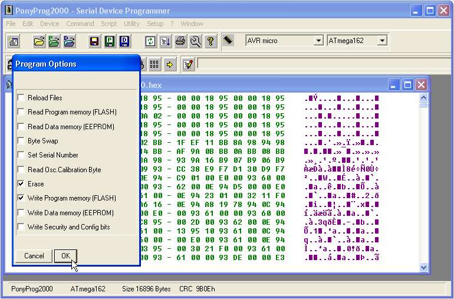Click Cancel in Program Options dialog
This screenshot has height=299, width=454.
pyautogui.click(x=34, y=256)
